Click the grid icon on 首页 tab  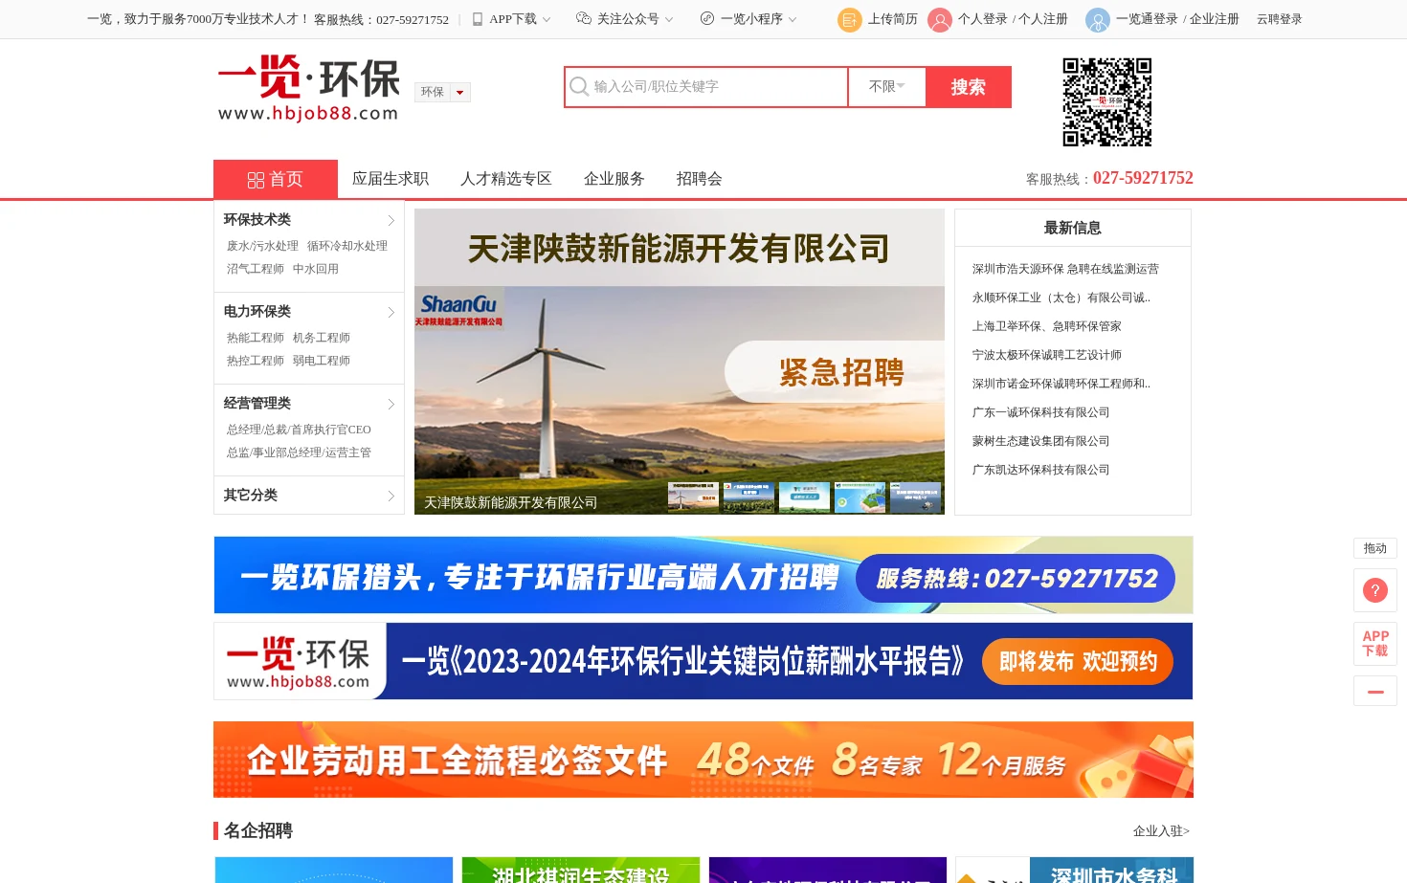[x=256, y=180]
